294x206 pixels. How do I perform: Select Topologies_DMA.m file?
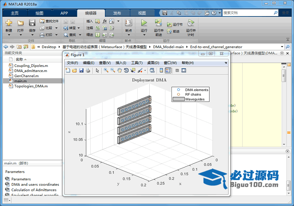coord(31,86)
